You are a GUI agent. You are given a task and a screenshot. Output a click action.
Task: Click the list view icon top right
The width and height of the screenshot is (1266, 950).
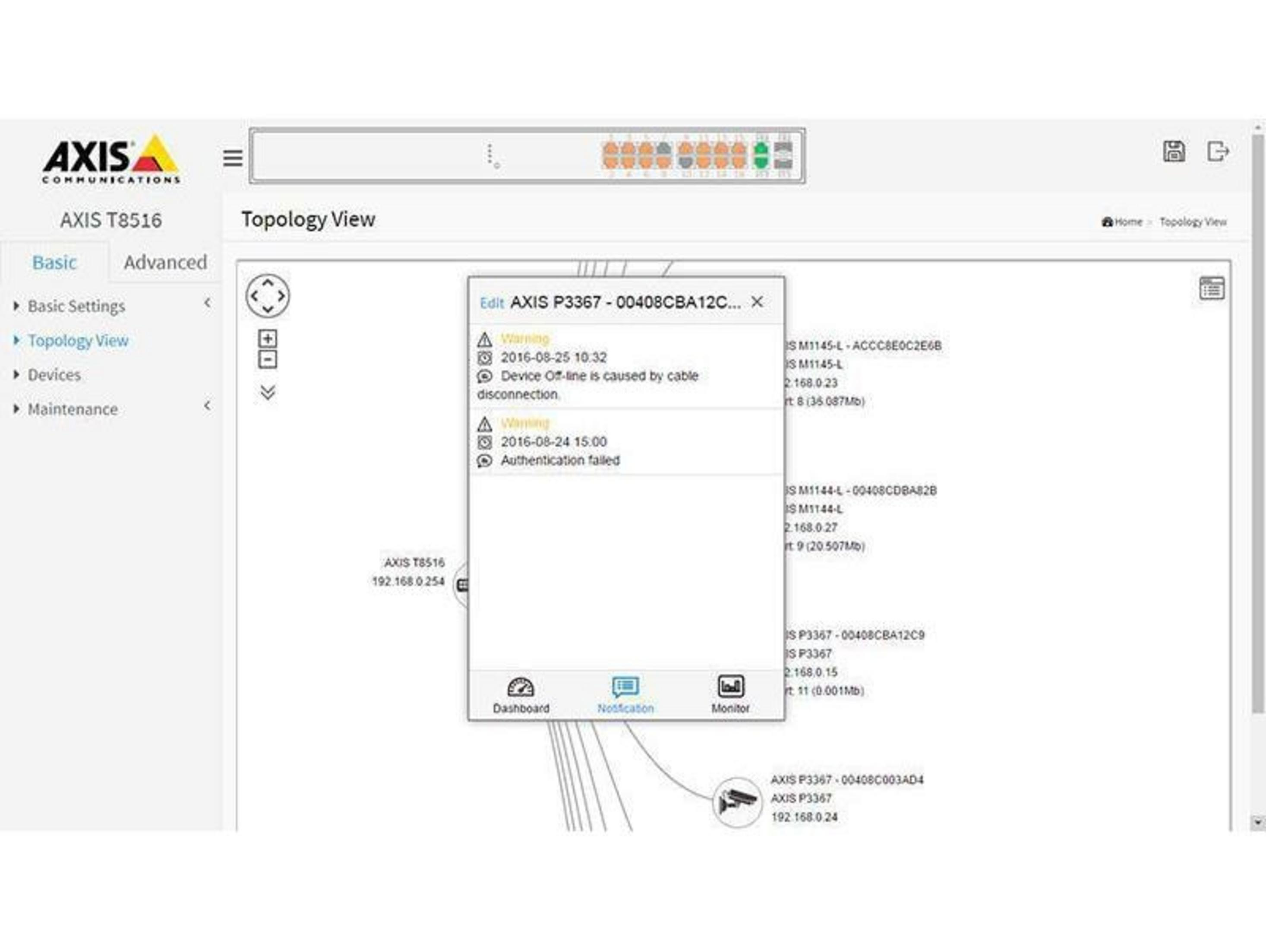(x=1212, y=288)
